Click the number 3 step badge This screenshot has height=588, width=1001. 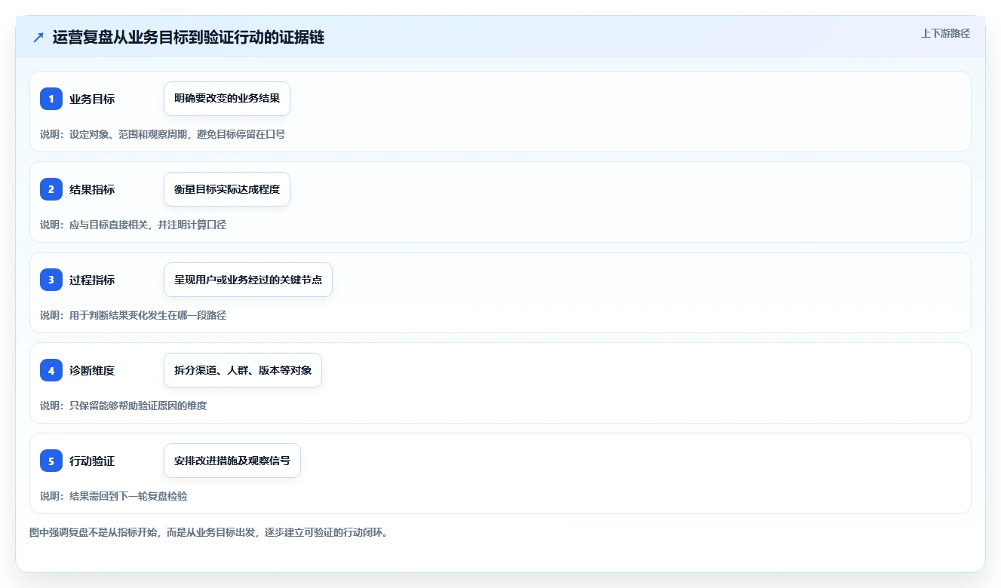click(x=51, y=280)
